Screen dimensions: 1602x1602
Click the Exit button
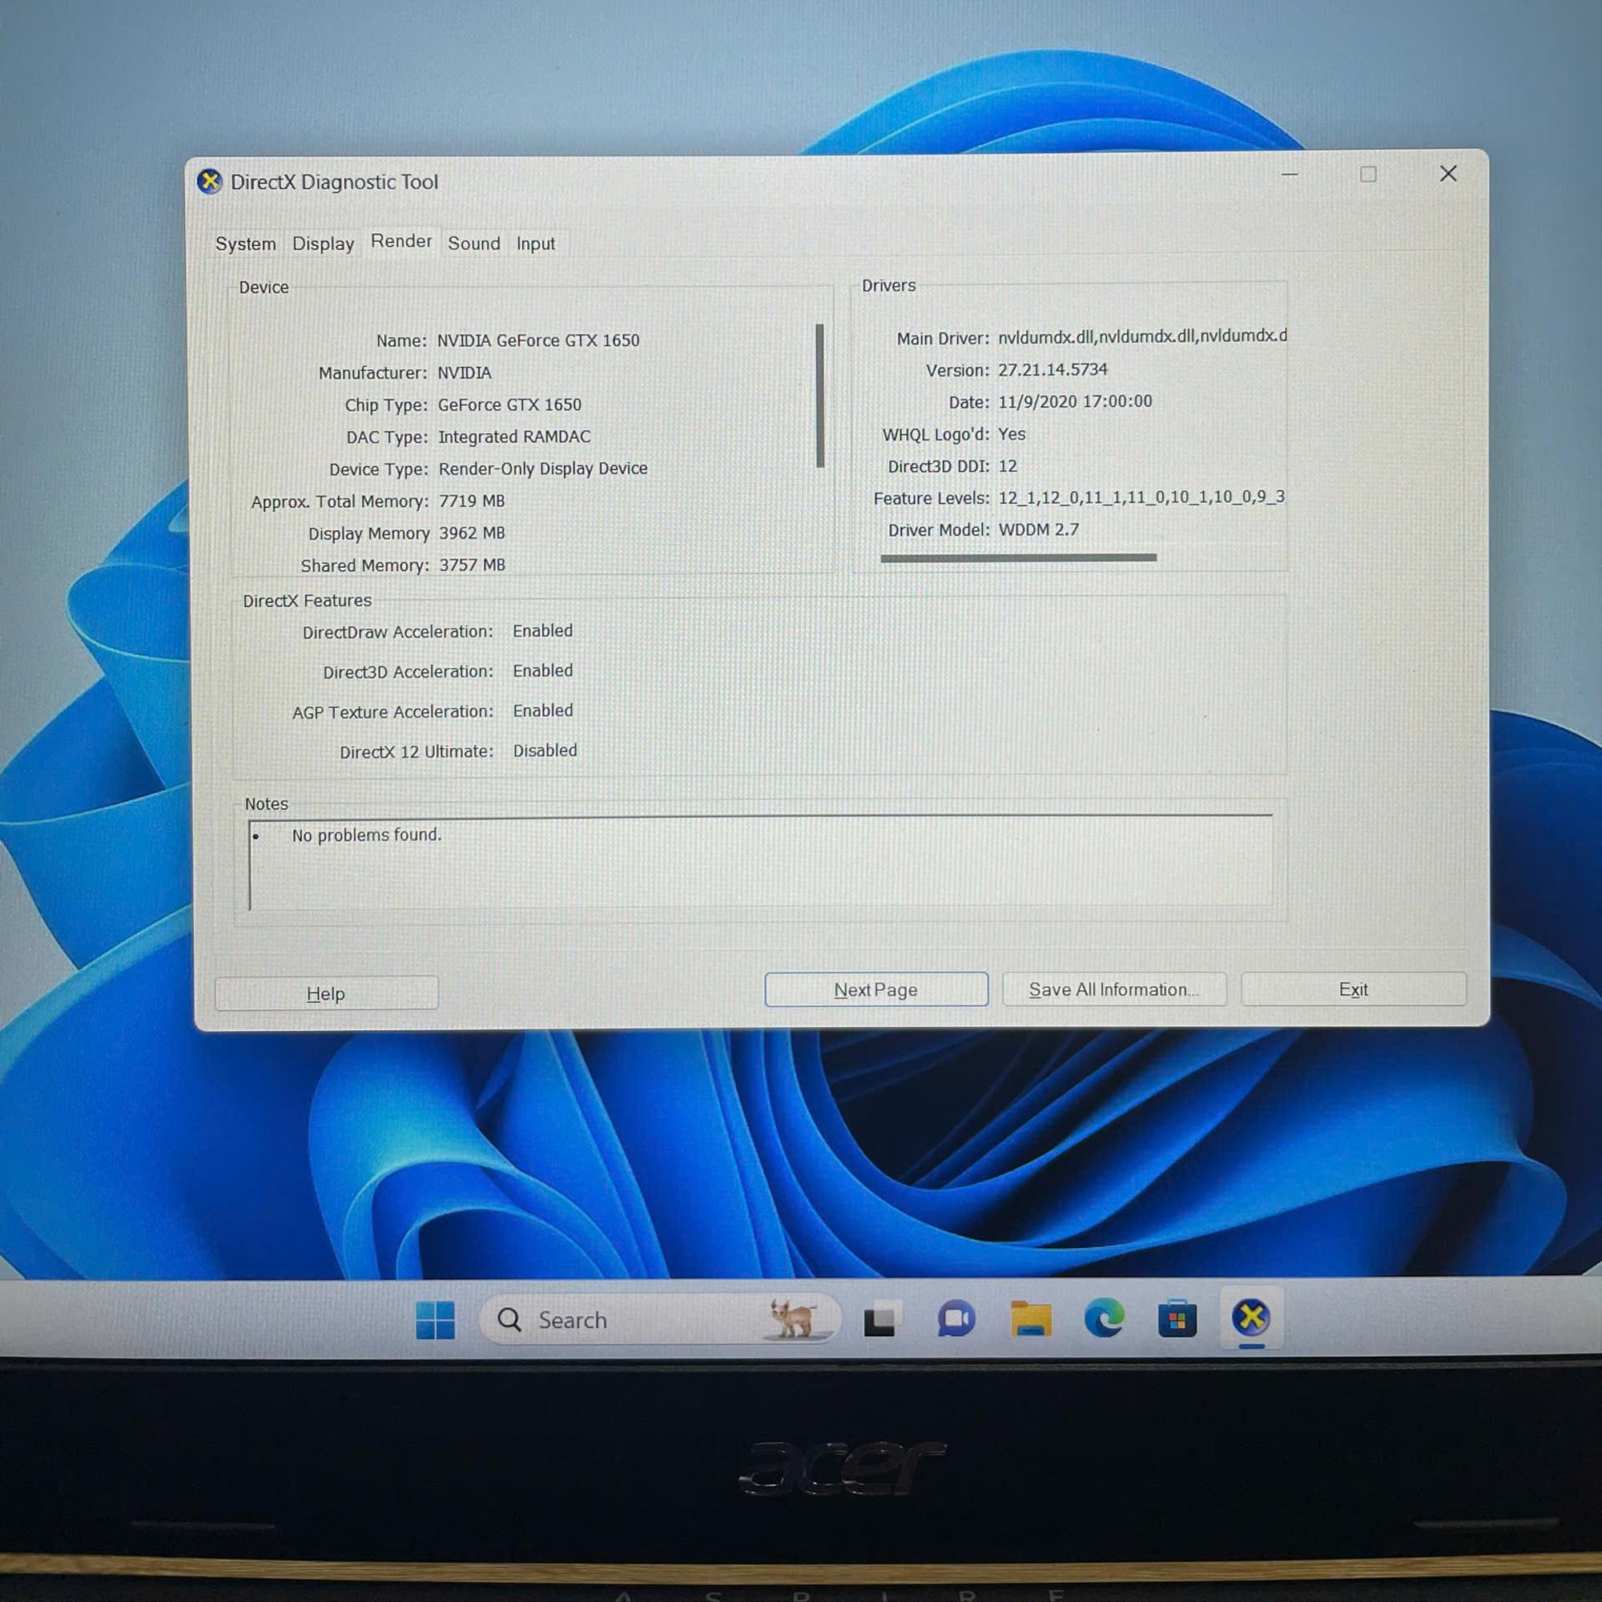(1353, 989)
